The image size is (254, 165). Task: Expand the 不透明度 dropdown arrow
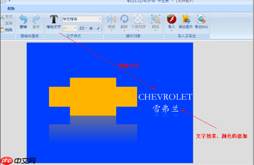138,31
